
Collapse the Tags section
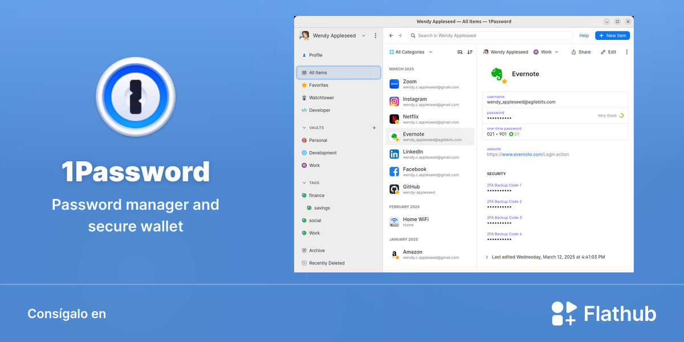tap(304, 183)
